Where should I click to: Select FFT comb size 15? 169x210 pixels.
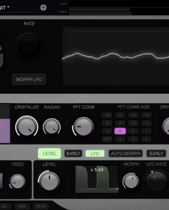[x=146, y=115]
